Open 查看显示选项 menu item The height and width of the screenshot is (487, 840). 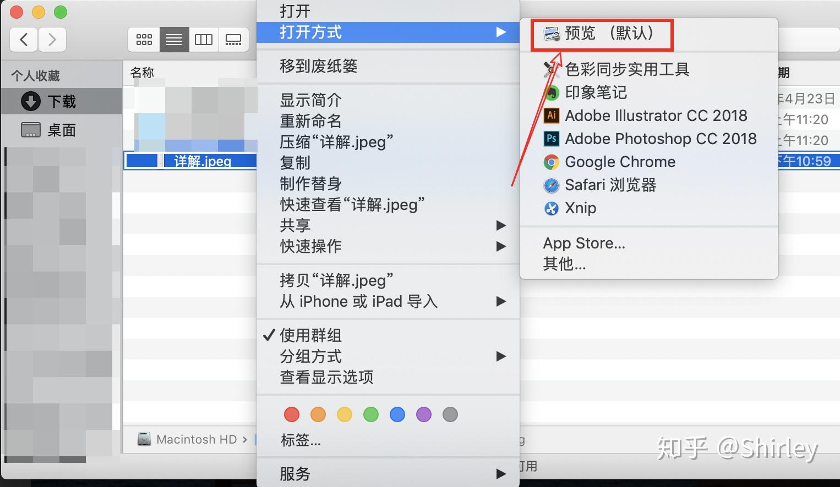[388, 377]
